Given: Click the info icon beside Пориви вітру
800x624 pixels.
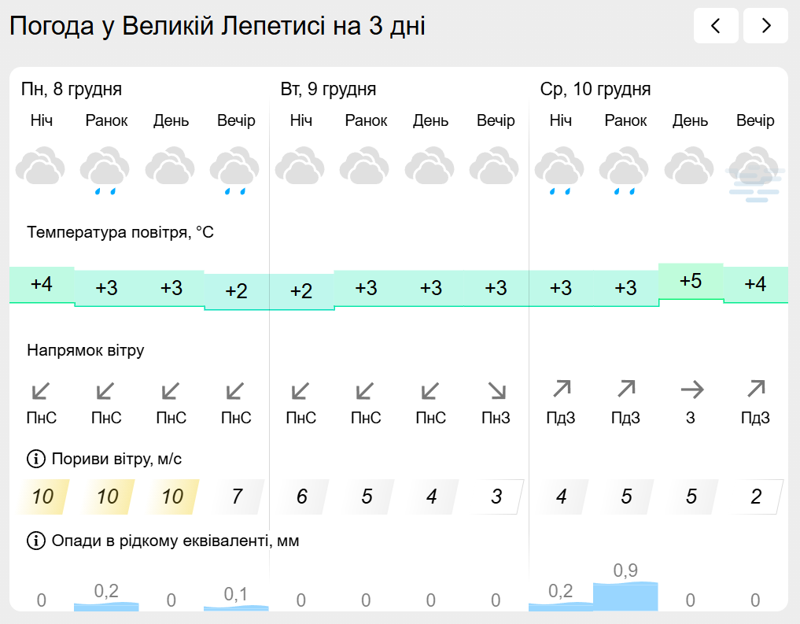Looking at the screenshot, I should (35, 458).
